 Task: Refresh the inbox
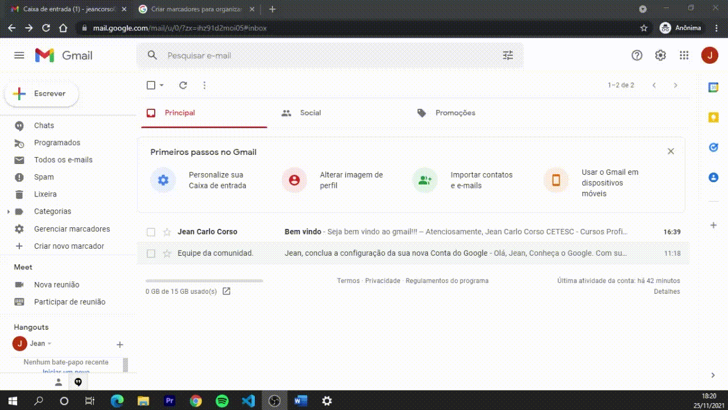(x=183, y=85)
